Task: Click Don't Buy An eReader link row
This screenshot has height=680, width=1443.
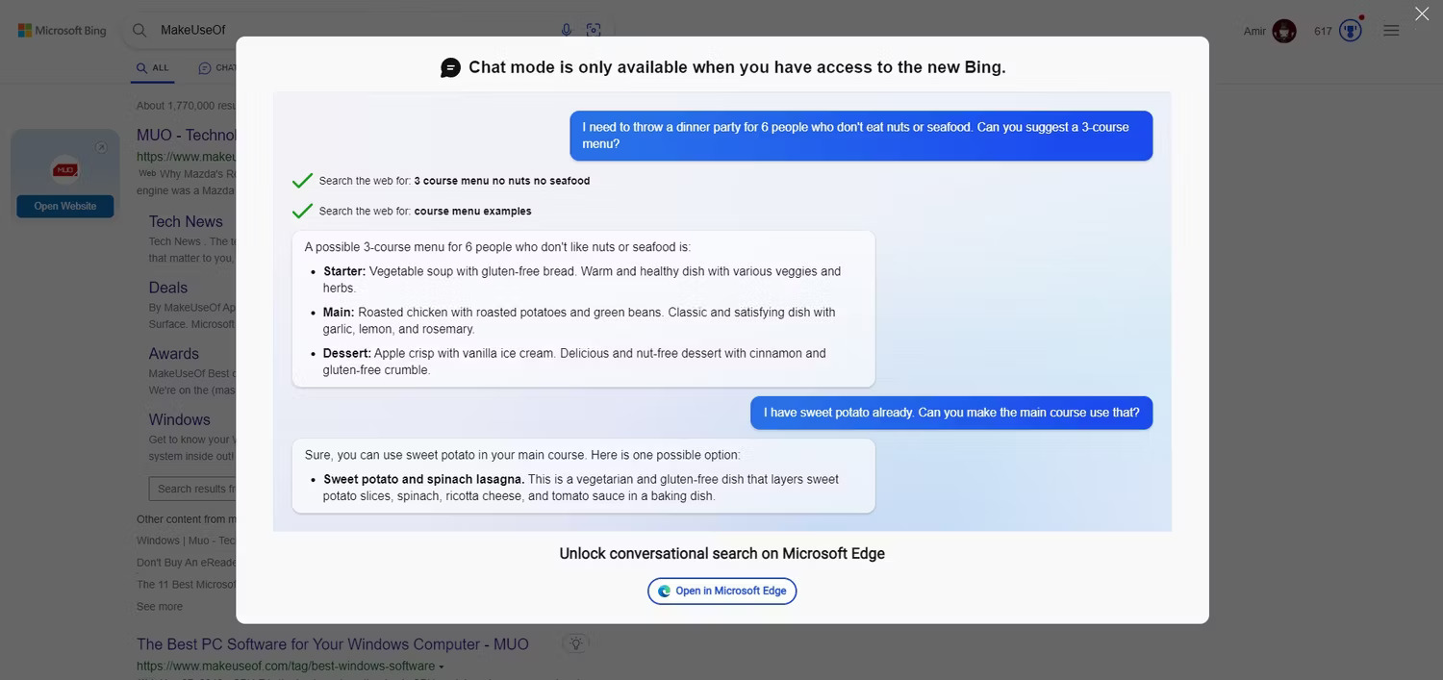Action: pyautogui.click(x=187, y=563)
